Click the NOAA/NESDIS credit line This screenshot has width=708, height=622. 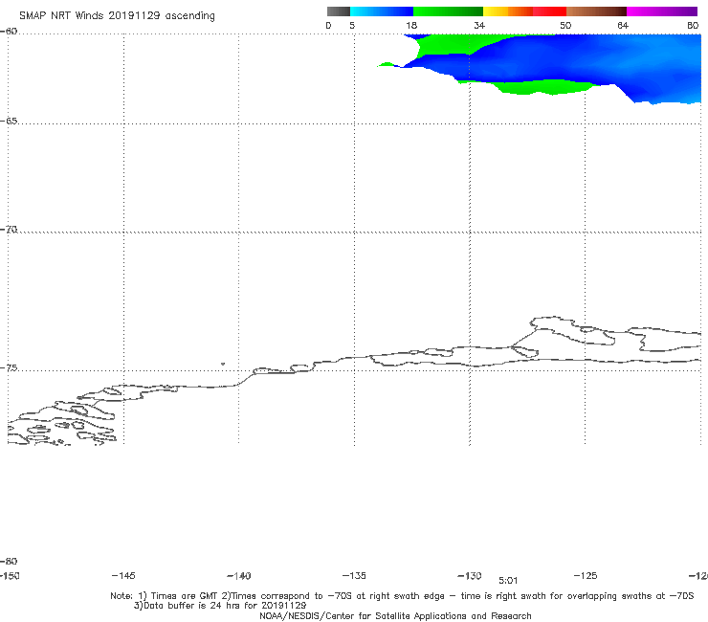point(395,615)
